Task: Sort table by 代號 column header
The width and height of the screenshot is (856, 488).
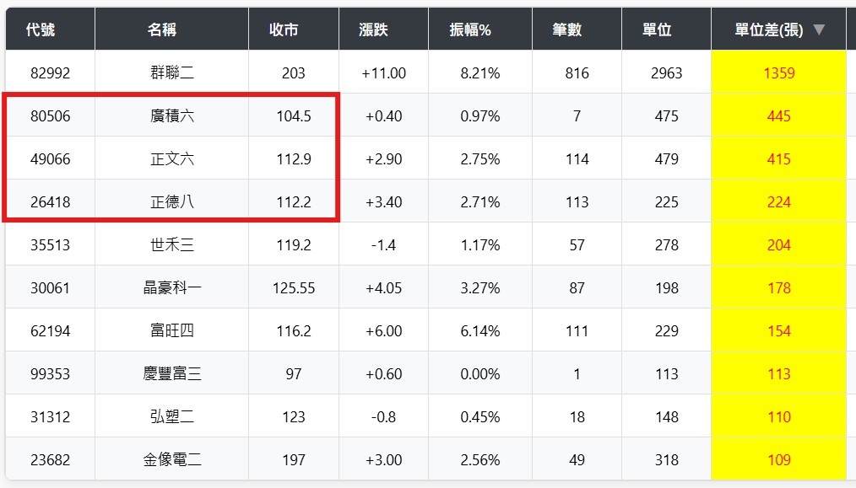Action: tap(41, 30)
